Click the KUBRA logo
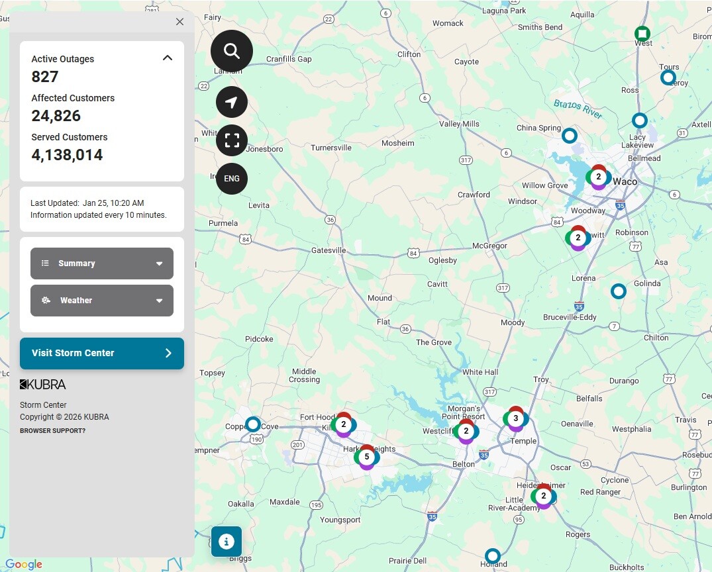 [x=43, y=385]
